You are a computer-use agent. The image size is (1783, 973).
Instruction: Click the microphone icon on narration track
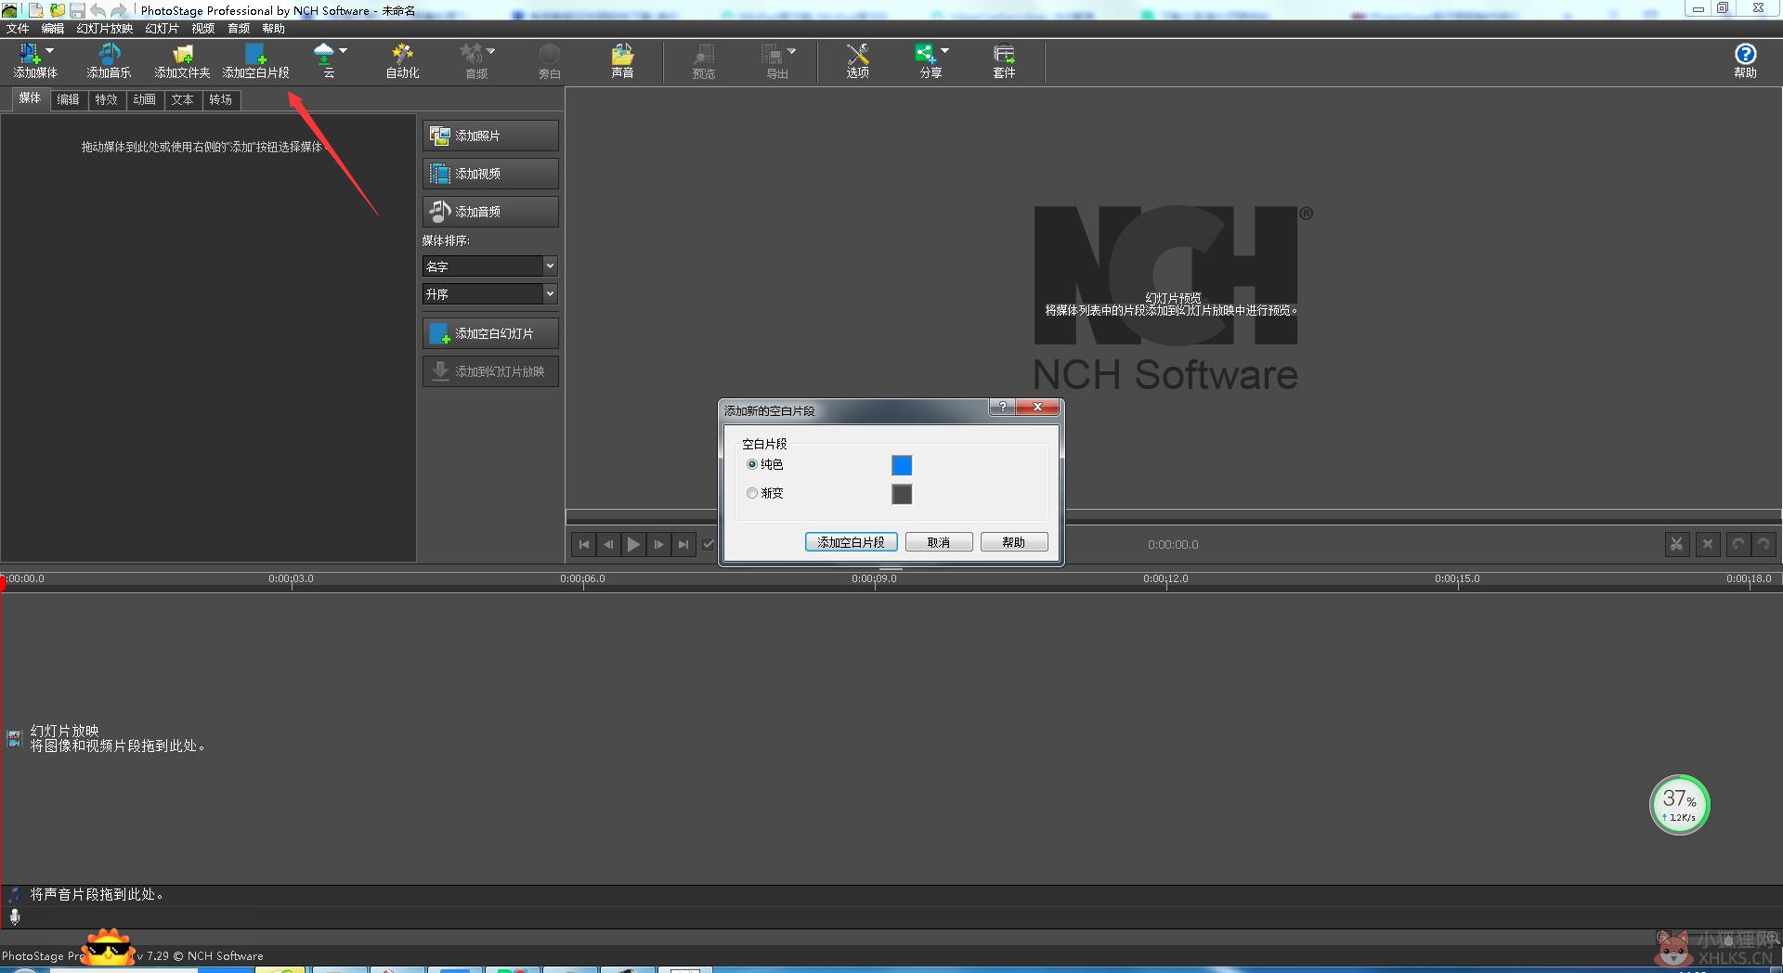15,917
